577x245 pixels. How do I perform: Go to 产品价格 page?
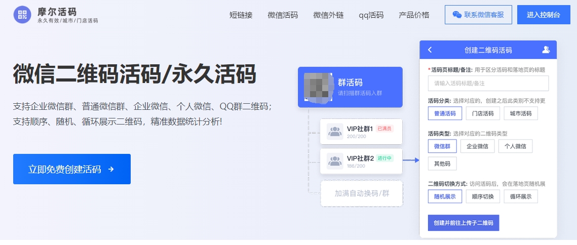[414, 15]
